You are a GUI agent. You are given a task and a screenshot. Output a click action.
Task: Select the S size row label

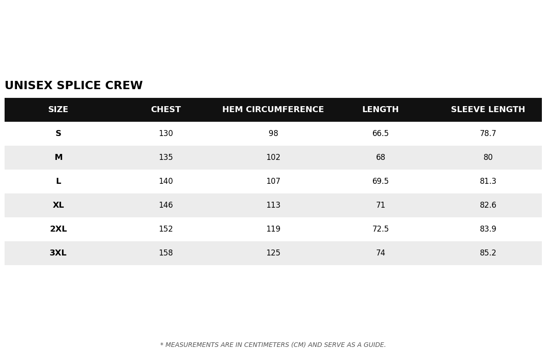[58, 133]
